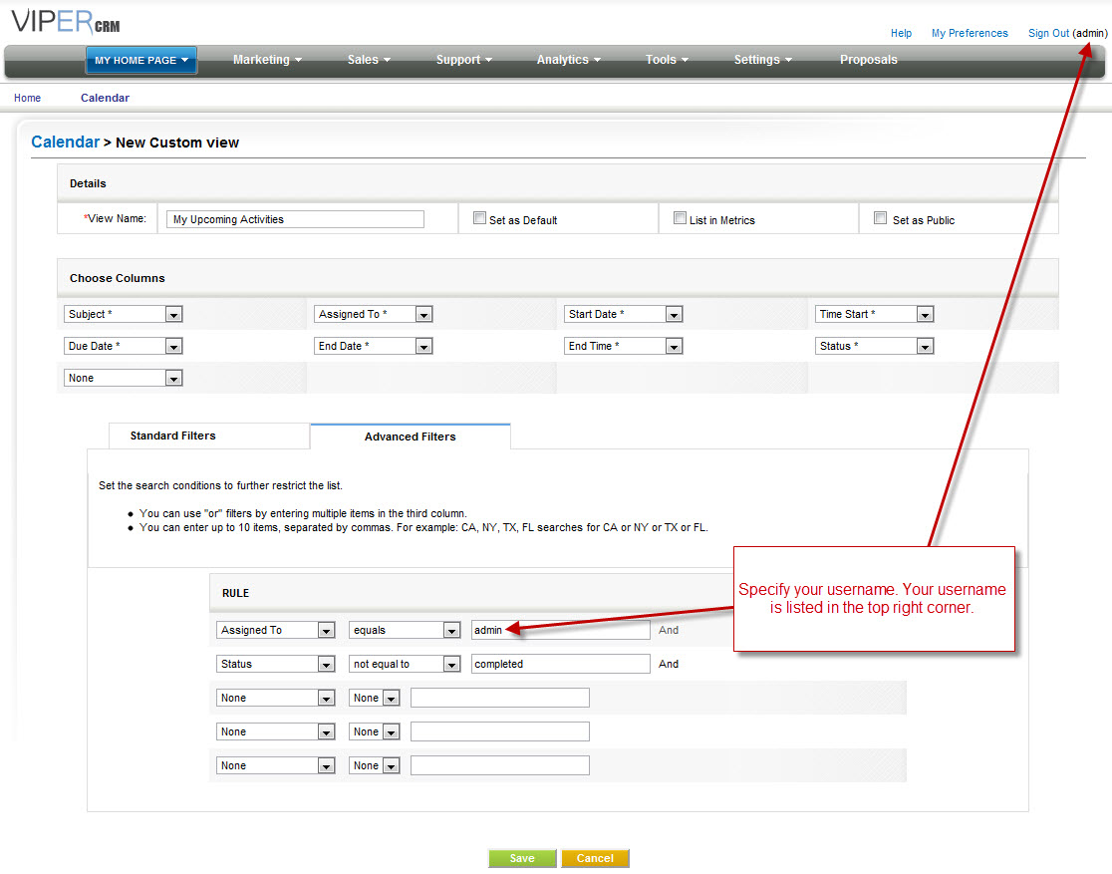This screenshot has height=874, width=1112.
Task: Click the Viper CRM logo
Action: pyautogui.click(x=66, y=22)
